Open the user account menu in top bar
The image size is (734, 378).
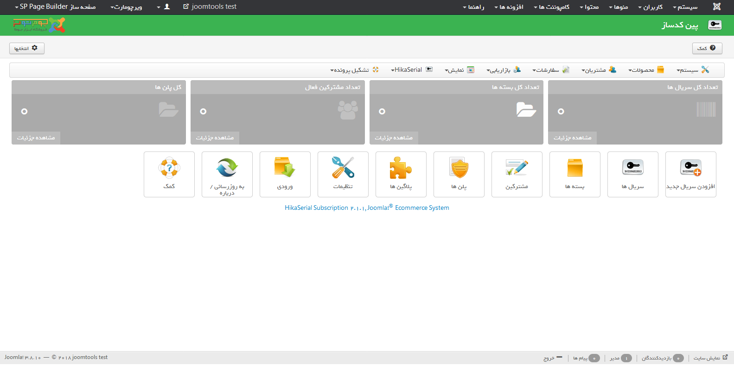tap(164, 7)
